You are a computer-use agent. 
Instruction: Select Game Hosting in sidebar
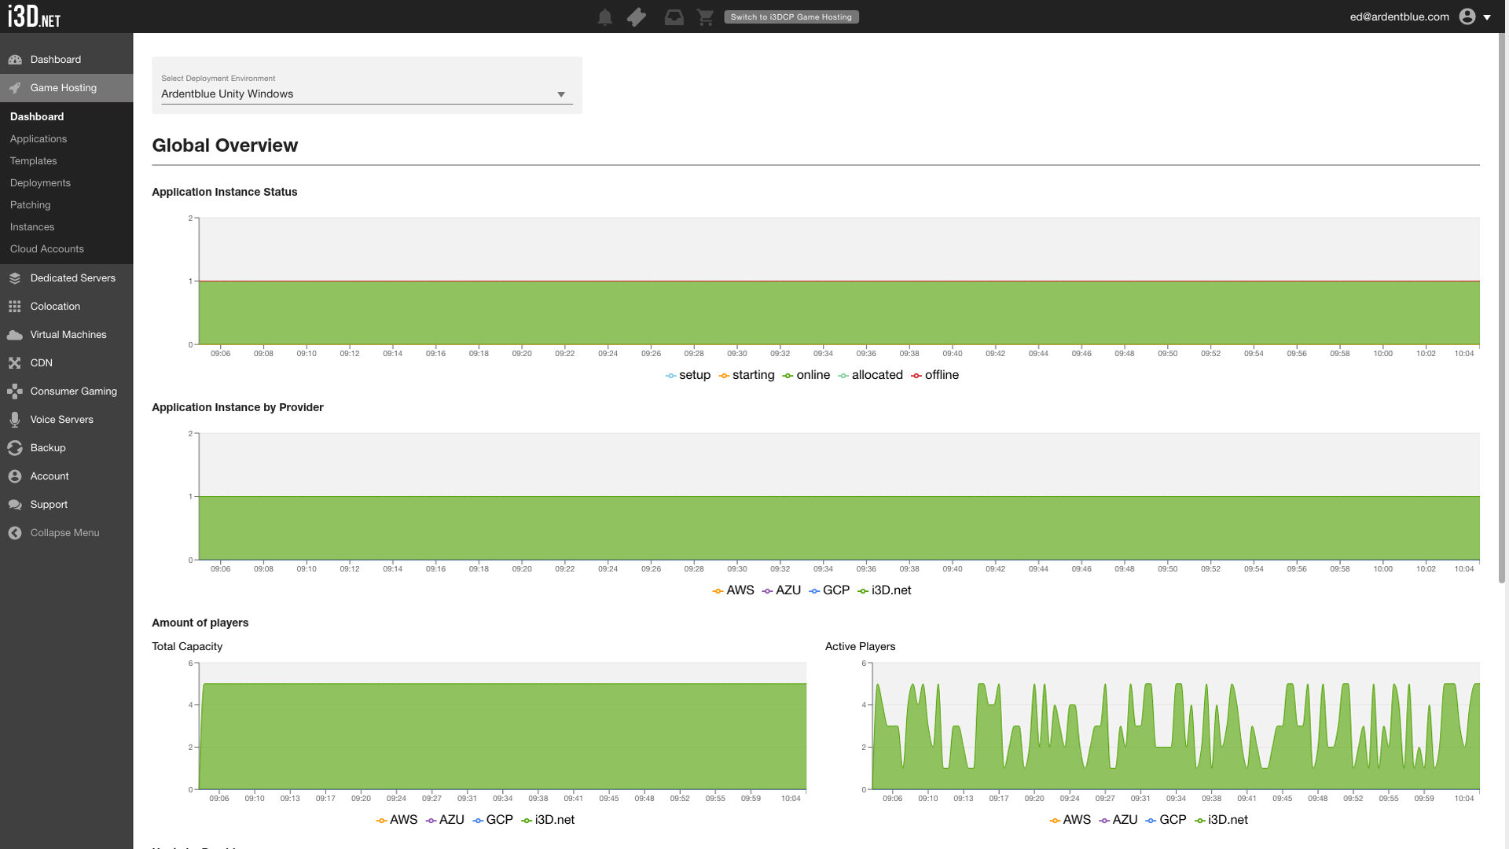67,88
